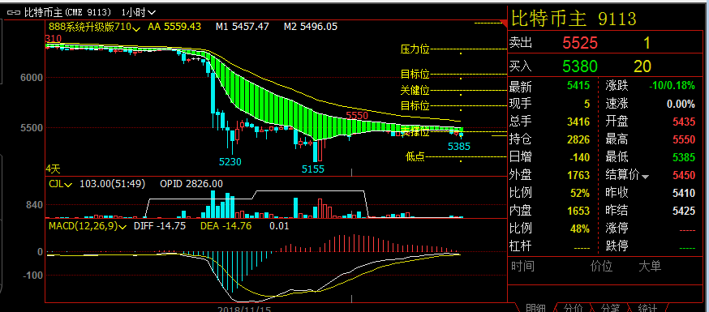
Task: Click the 比特币主 9113 panel title
Action: tap(574, 19)
